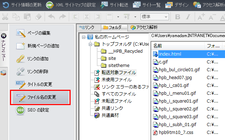Select トップフォルダ in the tree
The width and height of the screenshot is (225, 140).
tap(126, 44)
